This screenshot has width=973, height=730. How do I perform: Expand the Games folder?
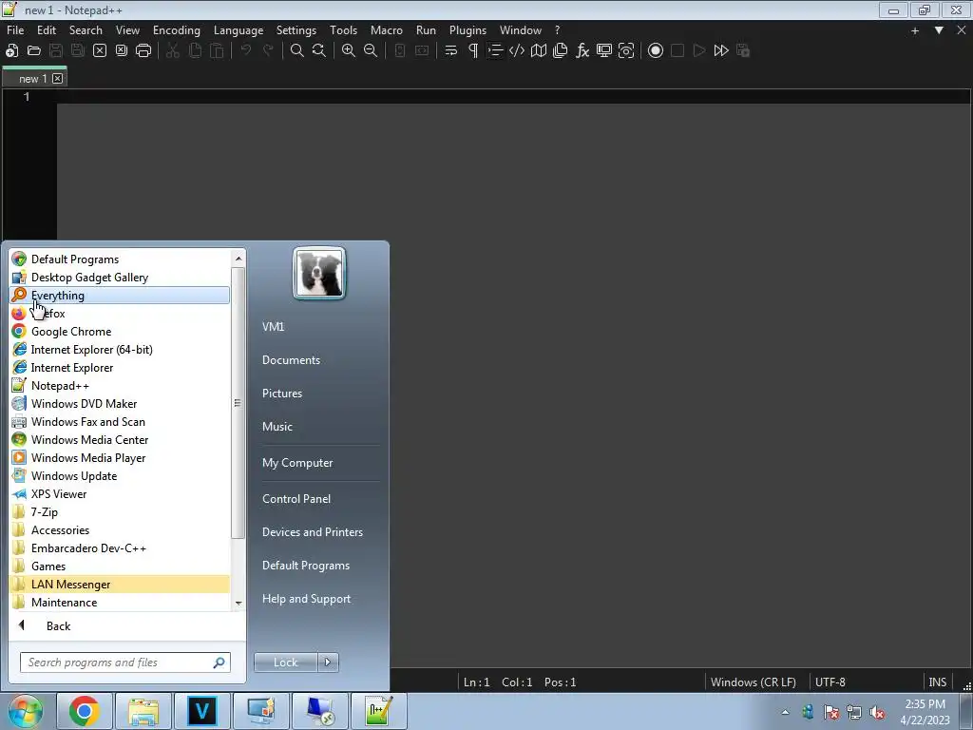click(x=120, y=567)
